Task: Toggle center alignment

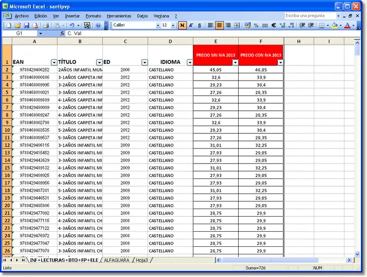Action: click(219, 25)
